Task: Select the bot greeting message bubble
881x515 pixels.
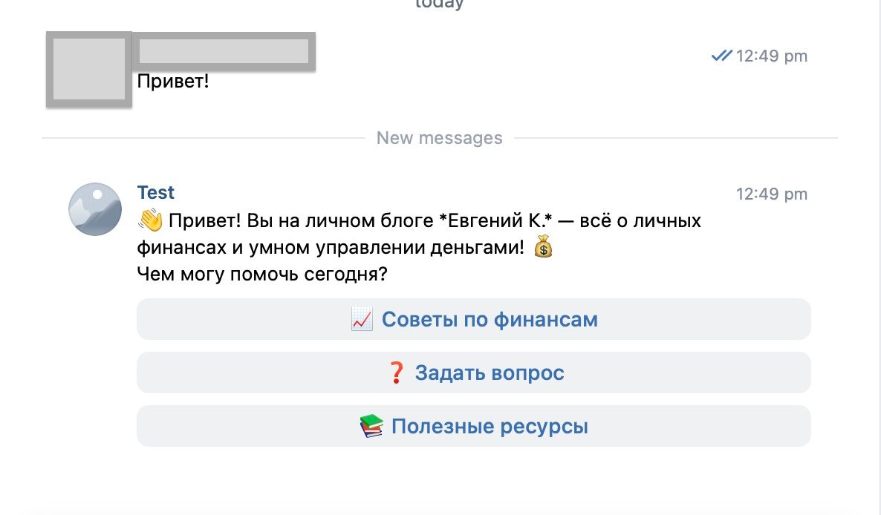Action: (x=416, y=245)
